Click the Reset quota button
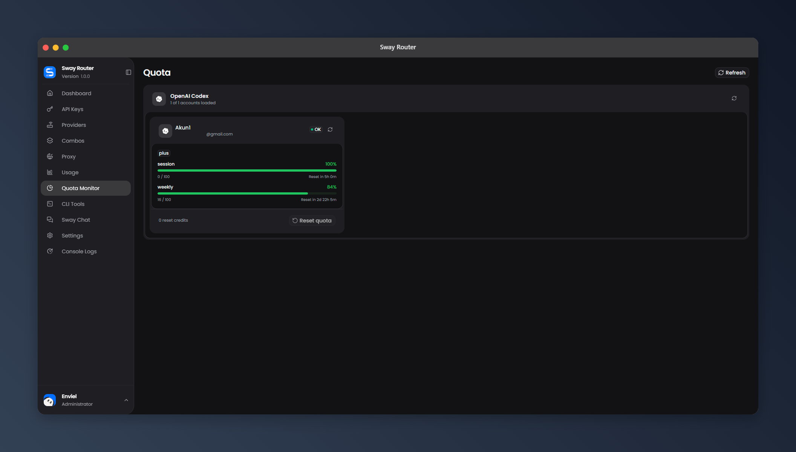 tap(312, 221)
